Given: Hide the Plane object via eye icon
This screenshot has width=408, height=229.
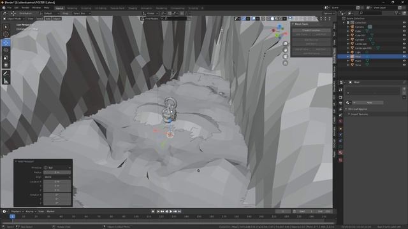Looking at the screenshot, I should click(404, 61).
